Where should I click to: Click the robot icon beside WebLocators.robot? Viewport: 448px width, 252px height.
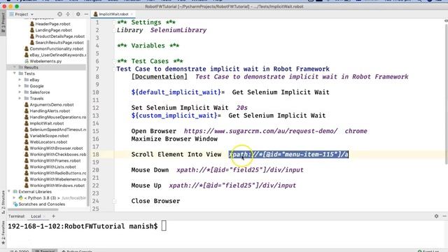tap(27, 142)
